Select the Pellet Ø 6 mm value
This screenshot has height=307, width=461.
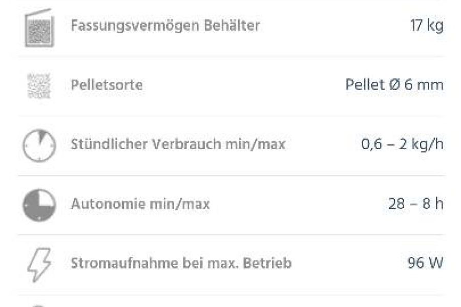[394, 85]
